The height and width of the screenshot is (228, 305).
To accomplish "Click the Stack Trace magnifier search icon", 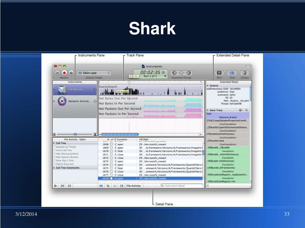I will 246,110.
